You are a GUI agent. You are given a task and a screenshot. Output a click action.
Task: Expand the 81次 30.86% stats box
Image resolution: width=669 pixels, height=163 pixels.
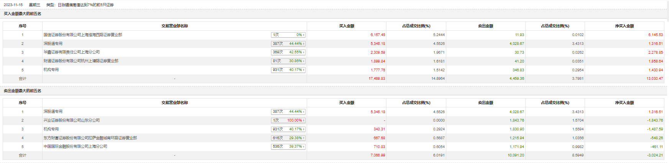pyautogui.click(x=288, y=61)
